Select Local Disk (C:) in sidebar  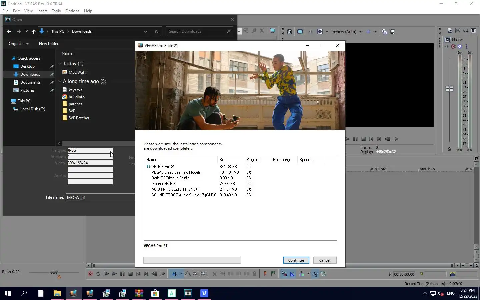click(33, 109)
